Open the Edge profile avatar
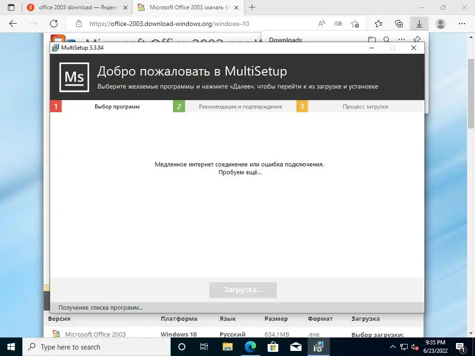The image size is (475, 356). tap(441, 24)
